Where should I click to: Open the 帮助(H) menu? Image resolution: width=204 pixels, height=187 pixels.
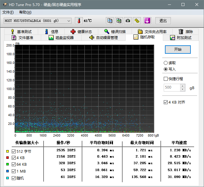point(25,12)
